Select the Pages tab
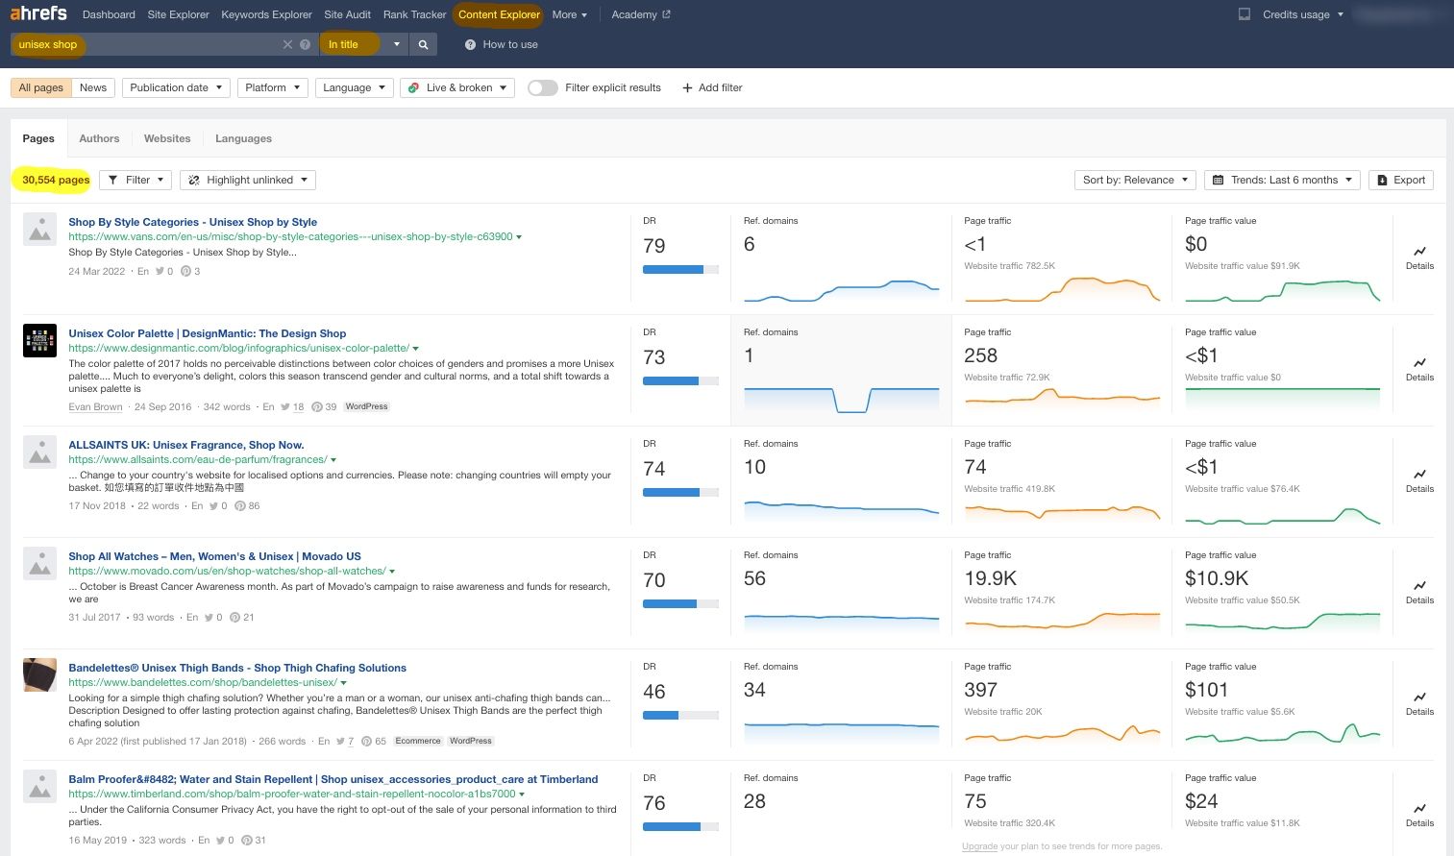The height and width of the screenshot is (856, 1454). (38, 138)
